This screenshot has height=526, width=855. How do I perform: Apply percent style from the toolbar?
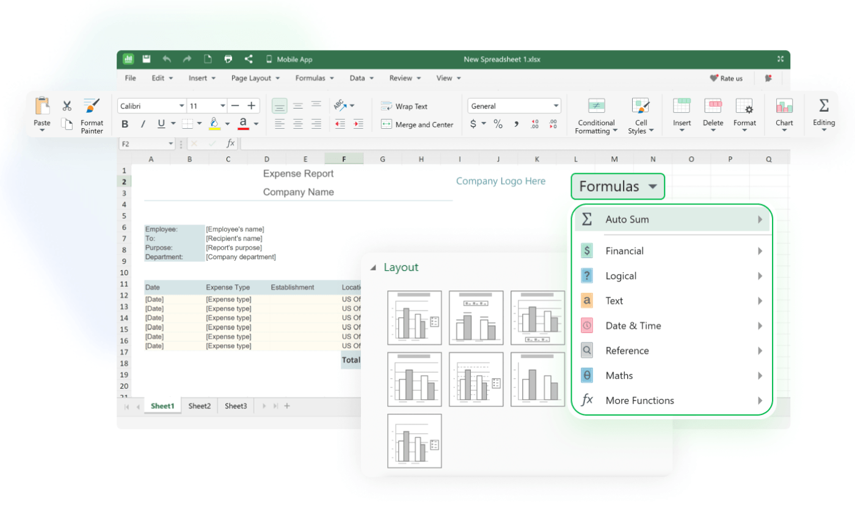click(x=498, y=124)
